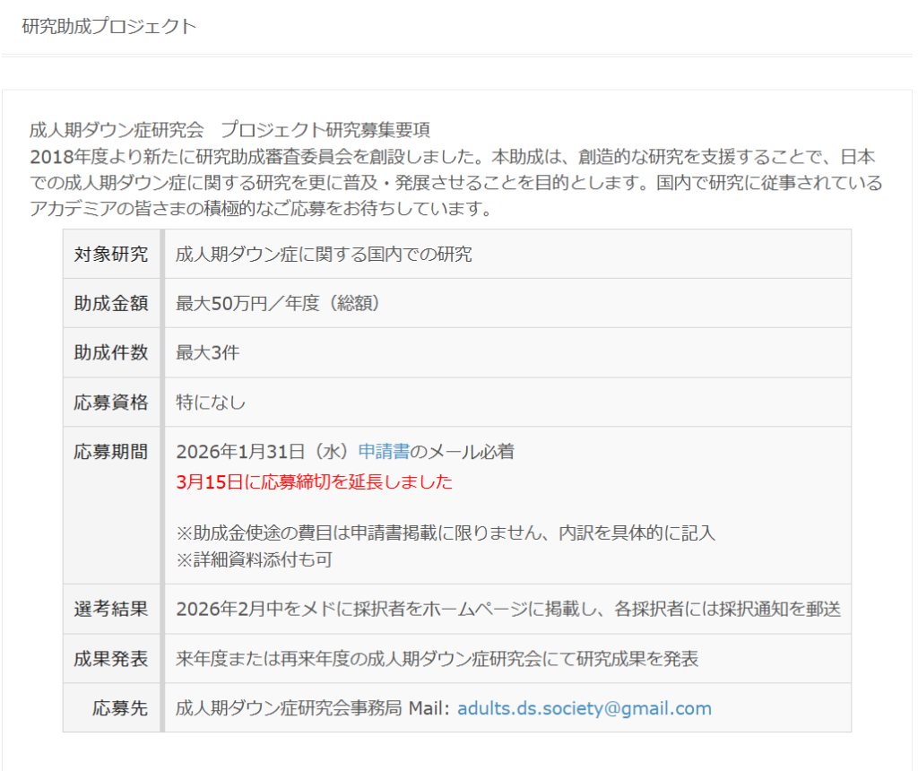
Task: Click the ※詳細資料添付も可 note
Action: pyautogui.click(x=260, y=559)
